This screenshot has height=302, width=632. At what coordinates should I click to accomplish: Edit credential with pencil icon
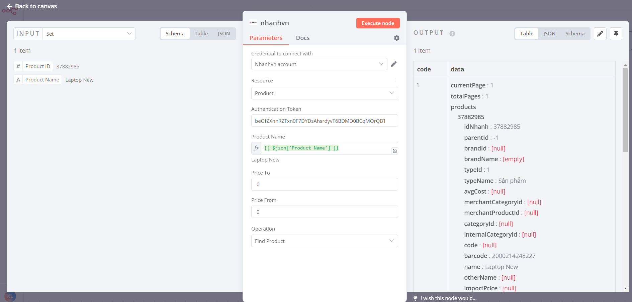tap(394, 64)
